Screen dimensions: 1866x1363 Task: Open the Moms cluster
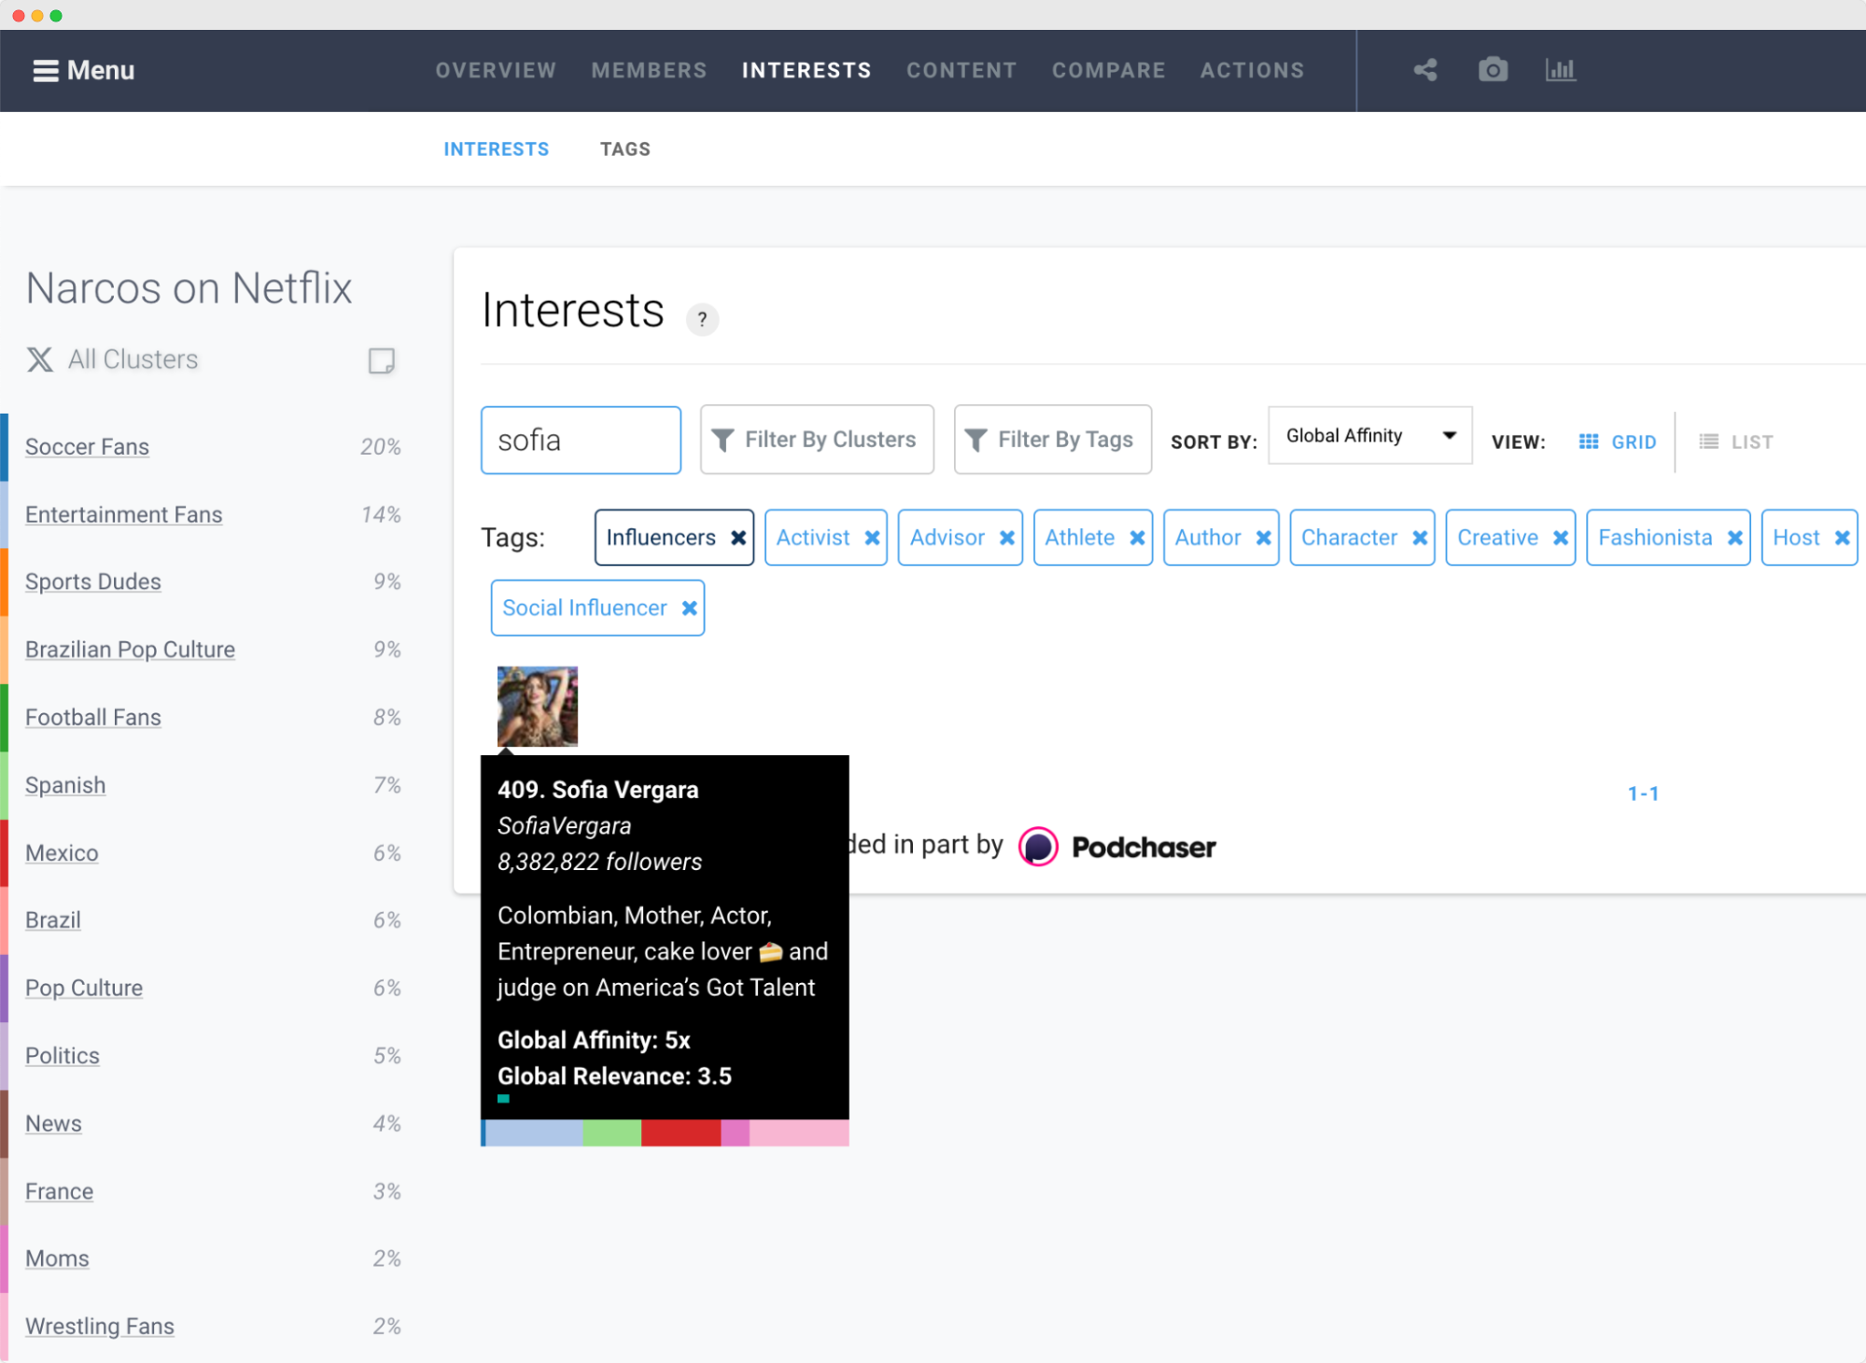pyautogui.click(x=57, y=1258)
